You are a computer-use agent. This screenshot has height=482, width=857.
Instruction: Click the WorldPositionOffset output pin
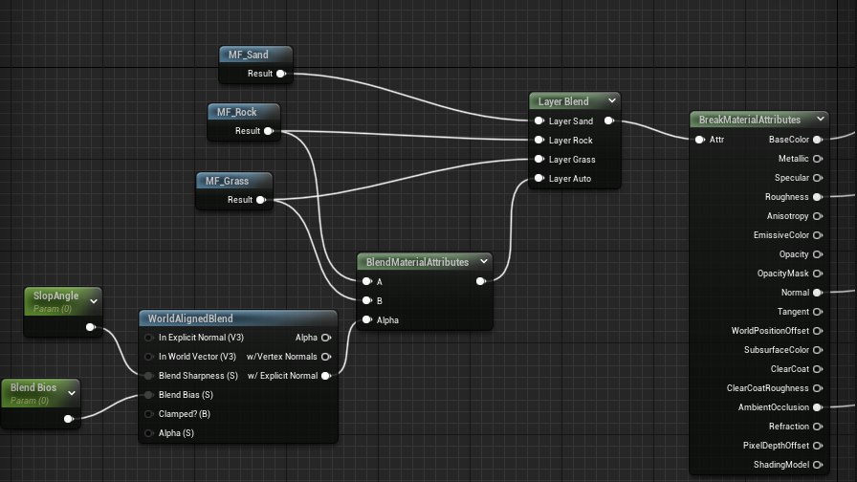coord(818,331)
